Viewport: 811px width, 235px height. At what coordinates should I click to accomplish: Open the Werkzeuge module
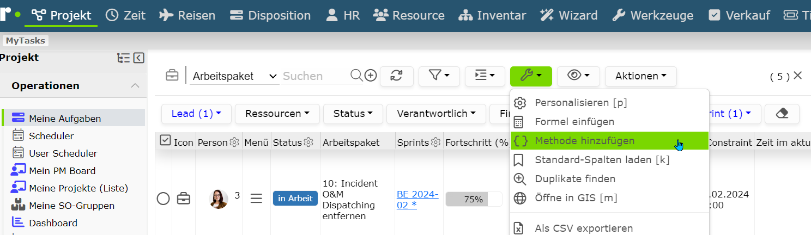click(652, 15)
